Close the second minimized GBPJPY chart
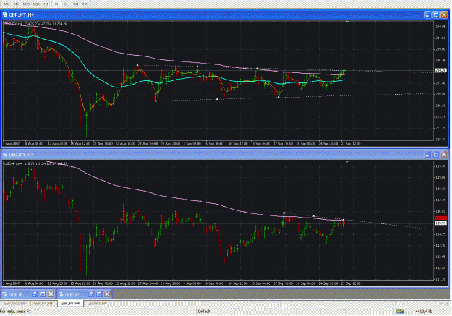 (x=107, y=294)
